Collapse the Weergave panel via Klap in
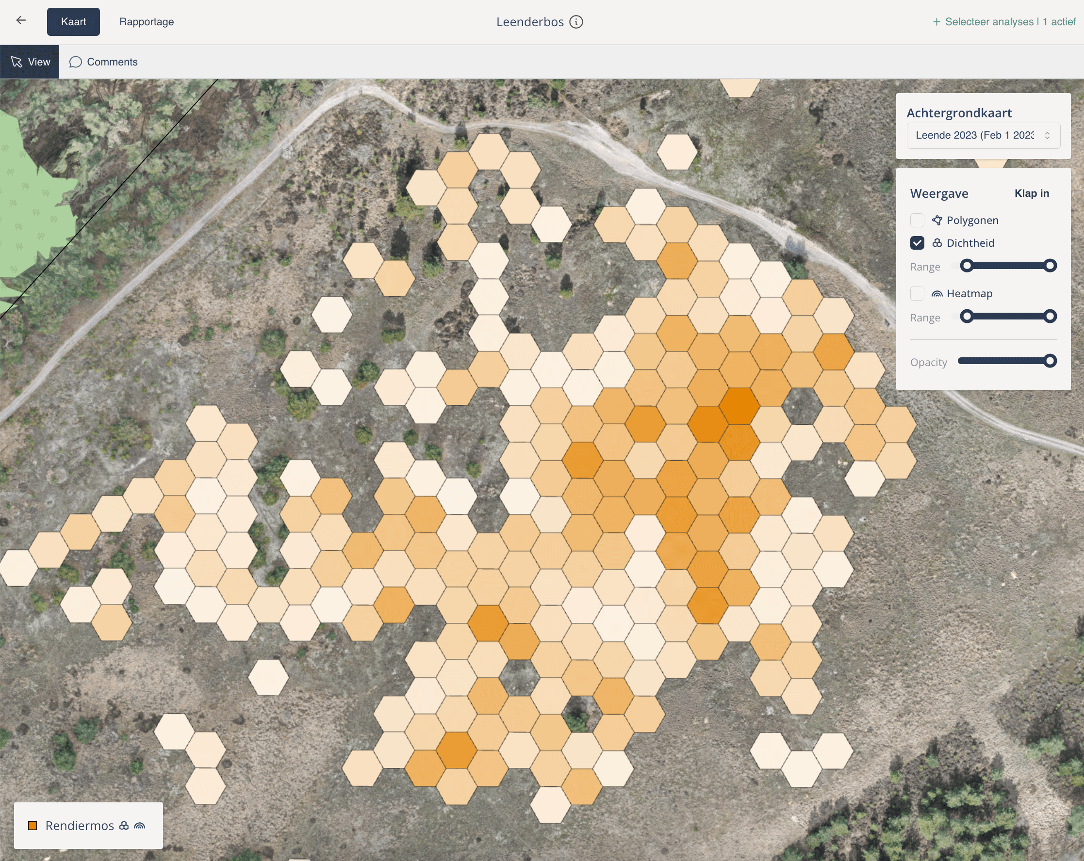 pyautogui.click(x=1032, y=193)
